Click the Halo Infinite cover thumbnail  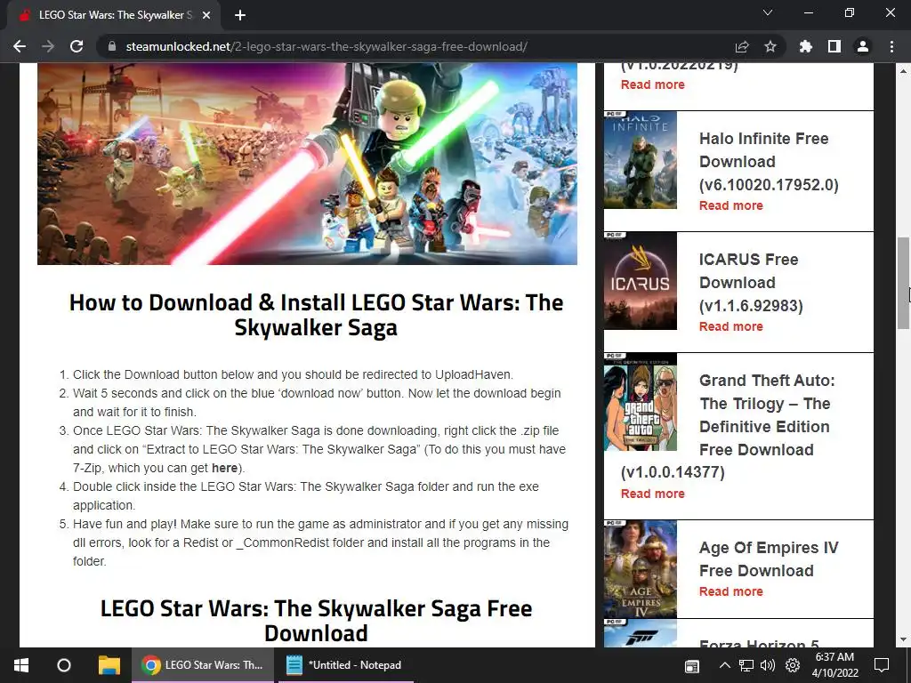pyautogui.click(x=641, y=160)
